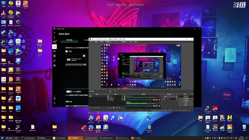Image resolution: width=249 pixels, height=140 pixels.
Task: Open WeChat desktop shortcut
Action: click(x=120, y=119)
